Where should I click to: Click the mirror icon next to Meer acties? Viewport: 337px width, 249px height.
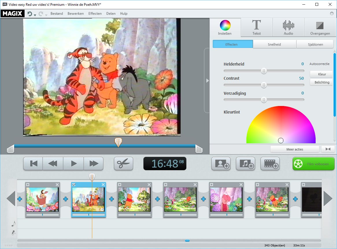point(328,149)
